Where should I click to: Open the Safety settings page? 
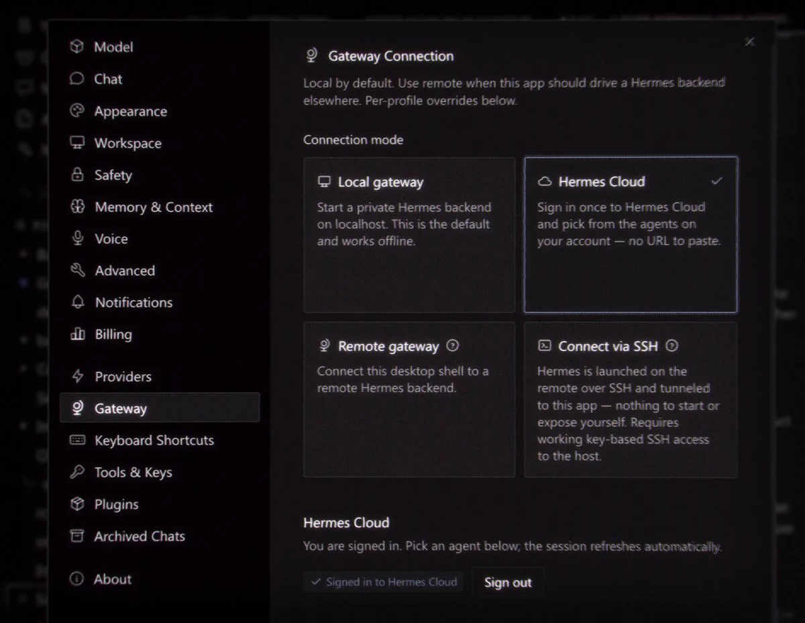tap(160, 175)
